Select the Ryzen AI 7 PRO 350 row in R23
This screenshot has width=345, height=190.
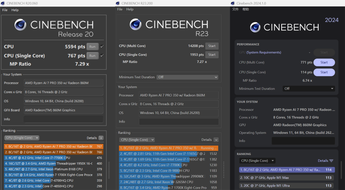tap(169, 148)
